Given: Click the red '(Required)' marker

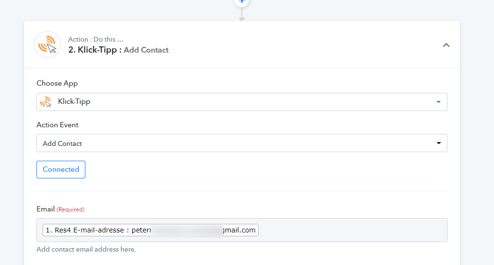Looking at the screenshot, I should click(x=71, y=210).
